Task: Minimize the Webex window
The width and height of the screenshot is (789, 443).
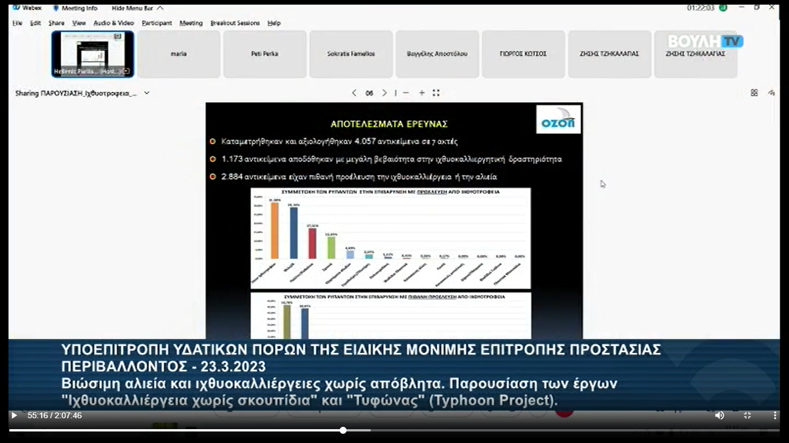Action: pyautogui.click(x=741, y=7)
